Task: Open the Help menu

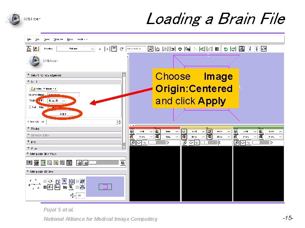Action: click(x=69, y=39)
